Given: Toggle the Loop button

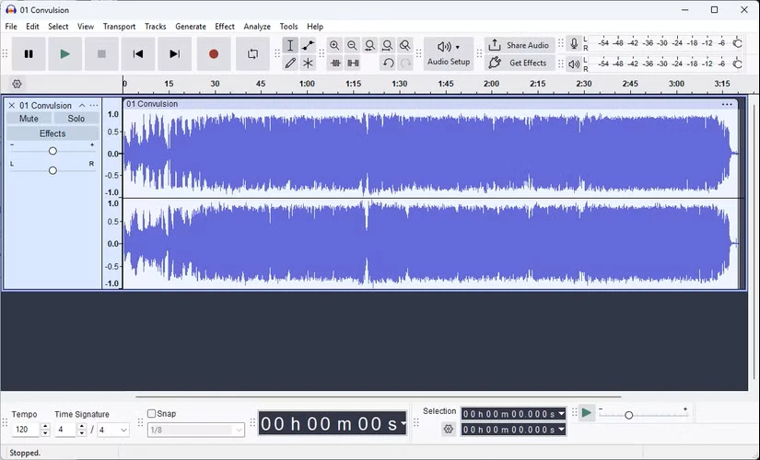Looking at the screenshot, I should (x=252, y=53).
